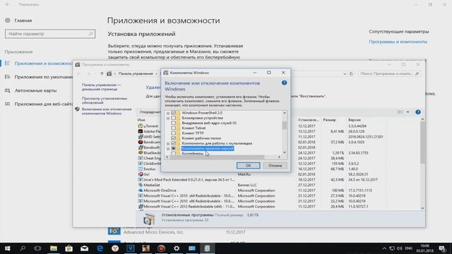Open Программы и компоненты related settings link

(x=398, y=42)
